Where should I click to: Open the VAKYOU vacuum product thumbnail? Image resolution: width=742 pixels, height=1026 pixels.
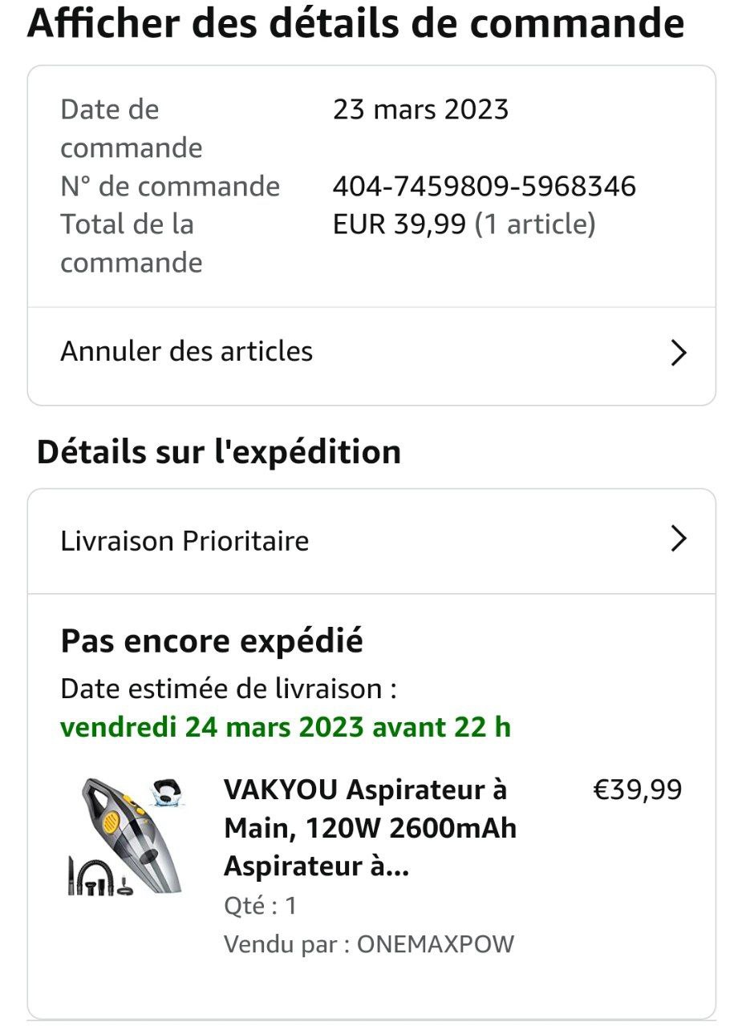125,835
